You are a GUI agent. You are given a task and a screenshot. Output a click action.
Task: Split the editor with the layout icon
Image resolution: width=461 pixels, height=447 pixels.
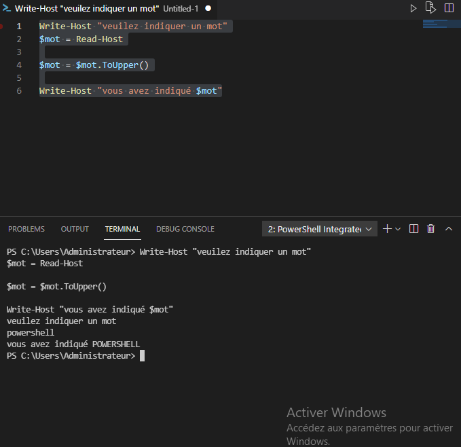pyautogui.click(x=449, y=8)
